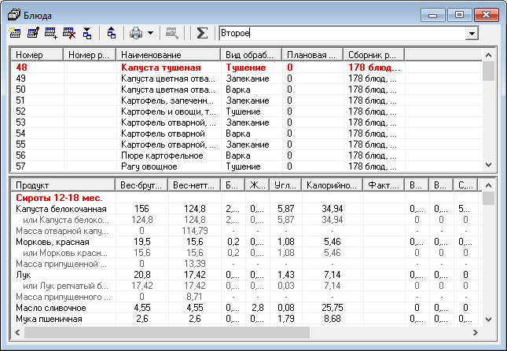This screenshot has height=351, width=507.
Task: Click the edit dish record icon
Action: (33, 33)
